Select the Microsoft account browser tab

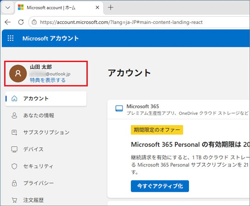(x=59, y=8)
